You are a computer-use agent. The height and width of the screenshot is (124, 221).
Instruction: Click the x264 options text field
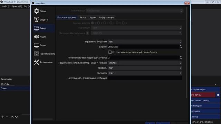point(145,78)
